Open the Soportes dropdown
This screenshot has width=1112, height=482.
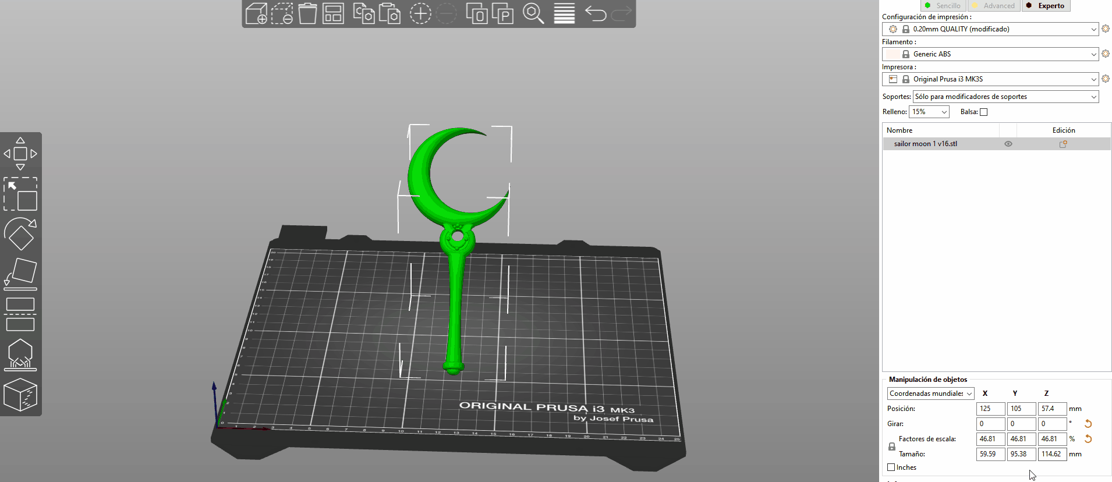click(x=1005, y=97)
